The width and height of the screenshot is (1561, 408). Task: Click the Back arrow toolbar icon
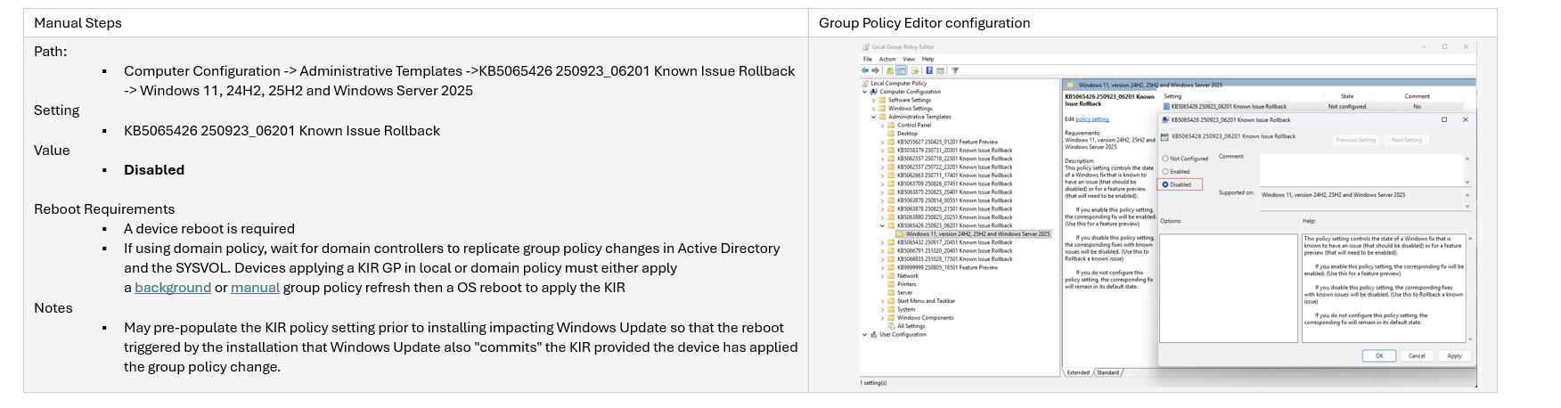click(864, 70)
